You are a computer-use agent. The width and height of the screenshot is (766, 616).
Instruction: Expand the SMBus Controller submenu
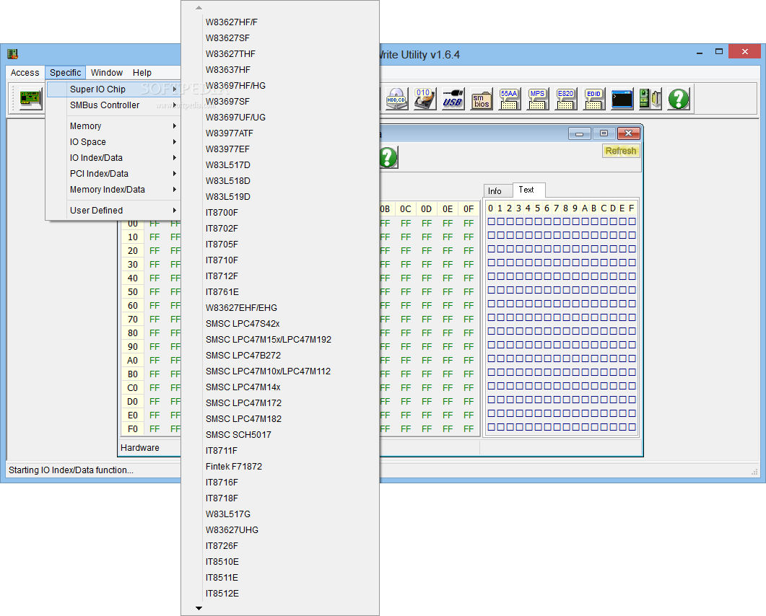click(x=114, y=105)
